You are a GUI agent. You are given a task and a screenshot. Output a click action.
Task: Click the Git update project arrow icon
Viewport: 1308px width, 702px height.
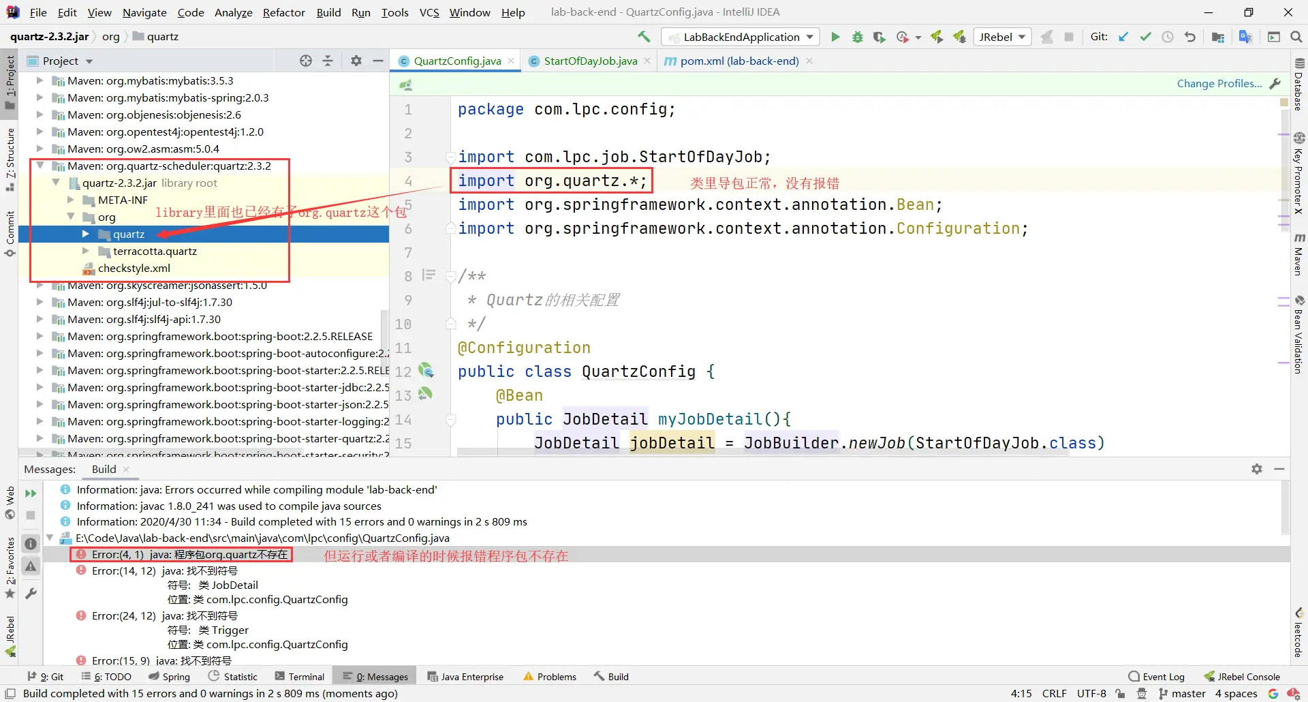coord(1123,37)
